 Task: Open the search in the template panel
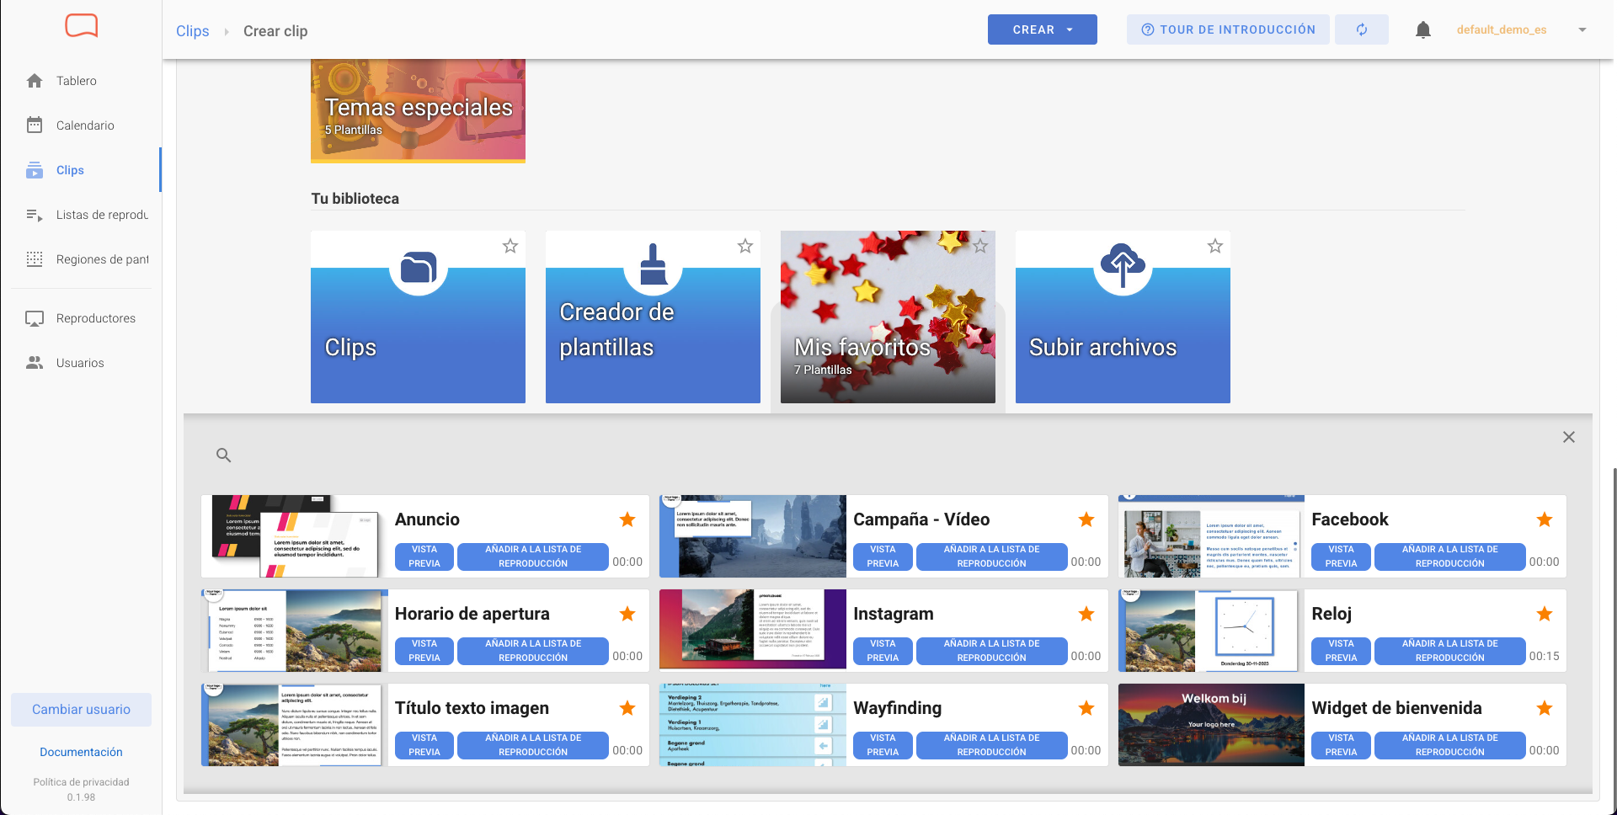[x=223, y=455]
